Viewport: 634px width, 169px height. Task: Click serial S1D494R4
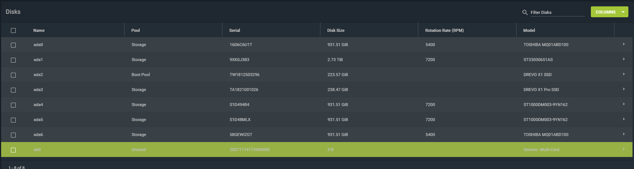coord(239,105)
